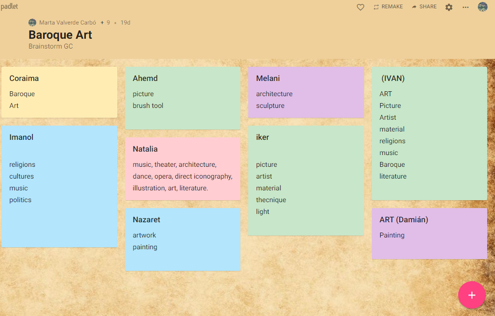Select the Baroque Art board title
The width and height of the screenshot is (495, 316).
[x=60, y=35]
